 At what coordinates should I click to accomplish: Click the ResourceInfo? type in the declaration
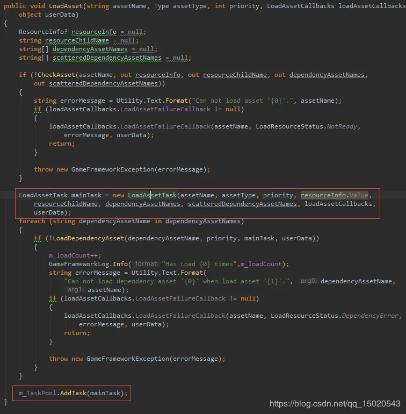click(x=44, y=32)
